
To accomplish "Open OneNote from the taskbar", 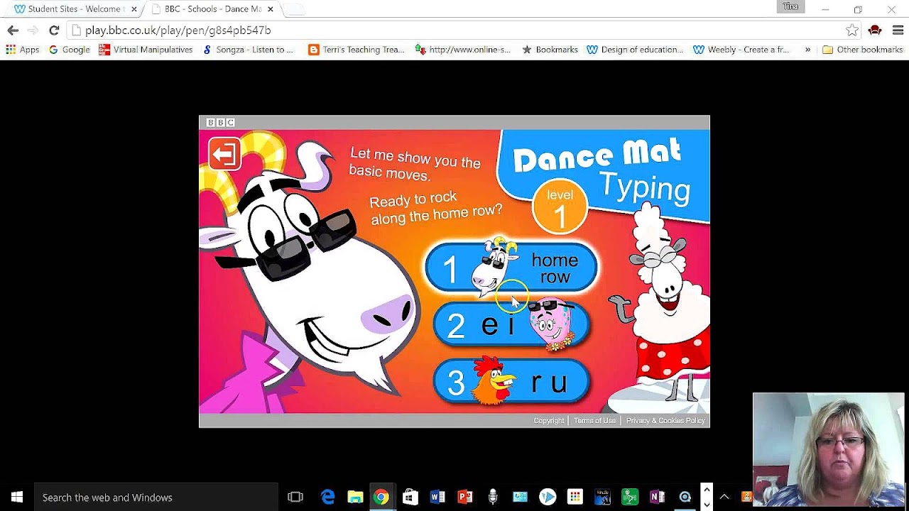I will click(x=657, y=496).
